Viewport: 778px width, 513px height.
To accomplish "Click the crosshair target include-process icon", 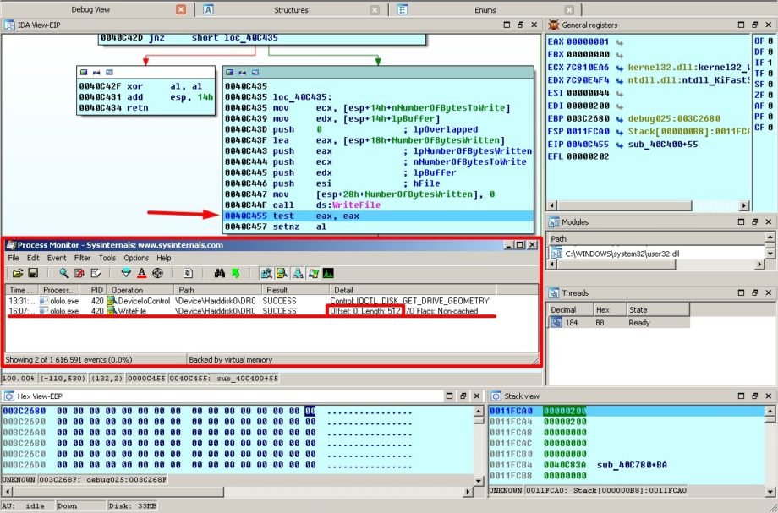I will click(x=157, y=273).
